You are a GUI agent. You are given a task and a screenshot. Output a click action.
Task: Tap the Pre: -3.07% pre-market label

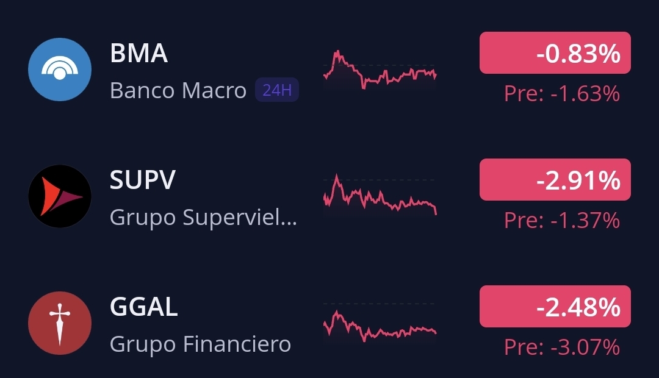pyautogui.click(x=561, y=347)
